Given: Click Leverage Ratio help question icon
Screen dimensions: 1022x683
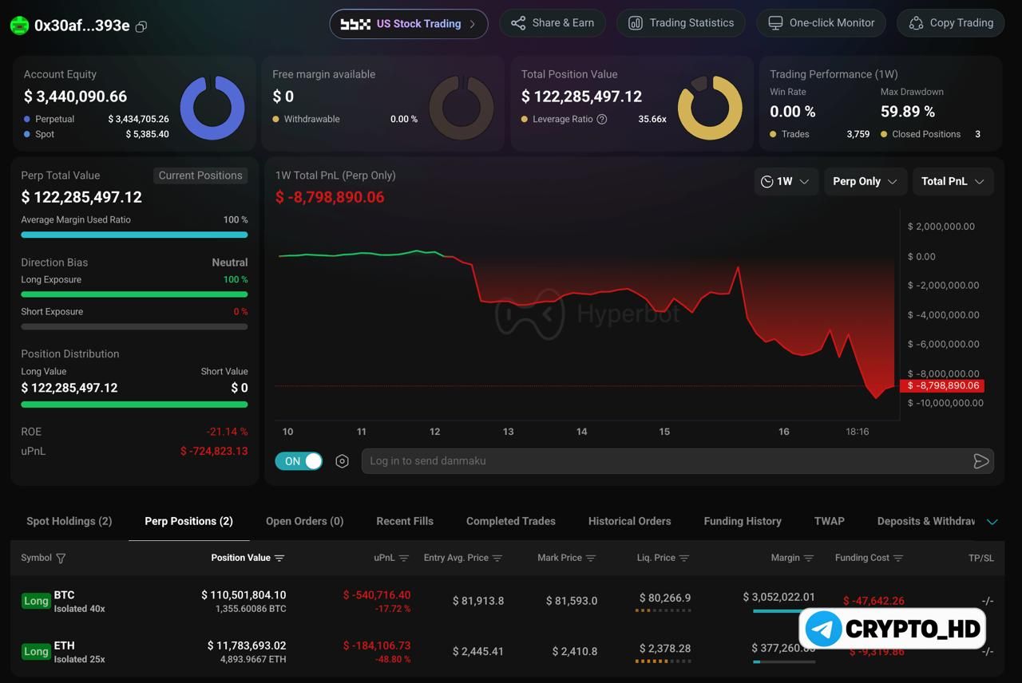Looking at the screenshot, I should [x=602, y=119].
